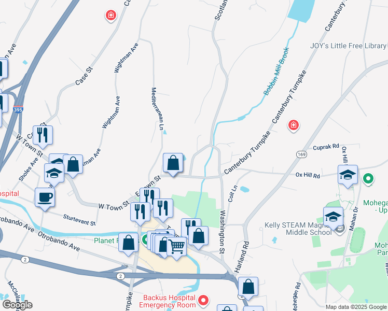Open the restaurant marker on W Town St
The image size is (388, 311).
[x=140, y=214]
